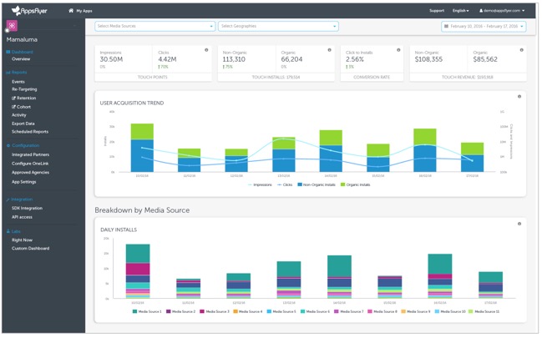
Task: Open the Re-Targeting report
Action: point(24,89)
